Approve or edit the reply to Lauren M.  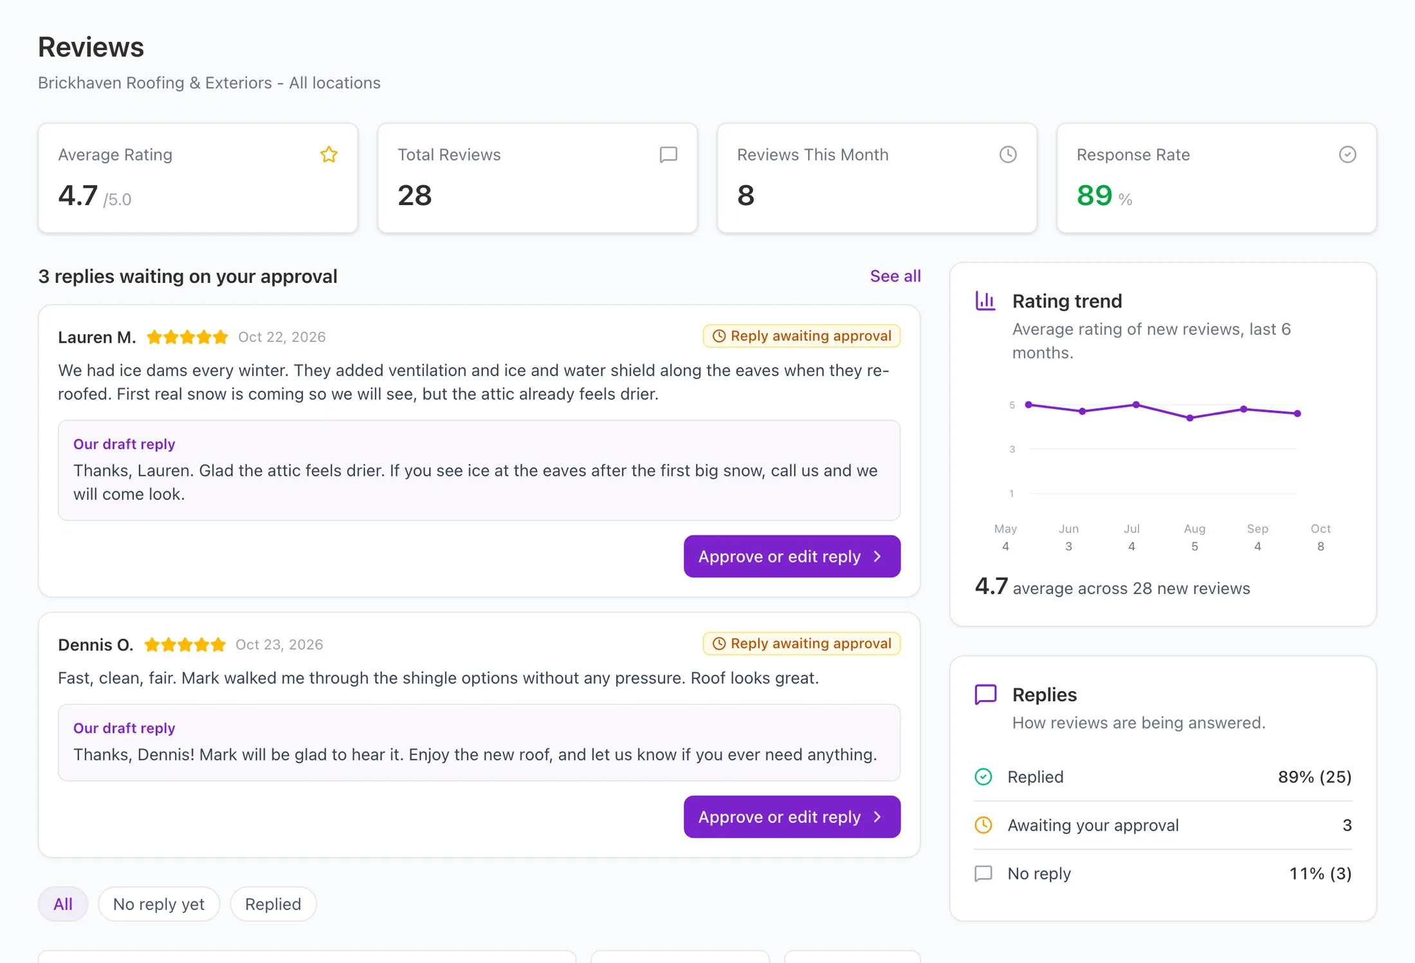click(x=792, y=556)
